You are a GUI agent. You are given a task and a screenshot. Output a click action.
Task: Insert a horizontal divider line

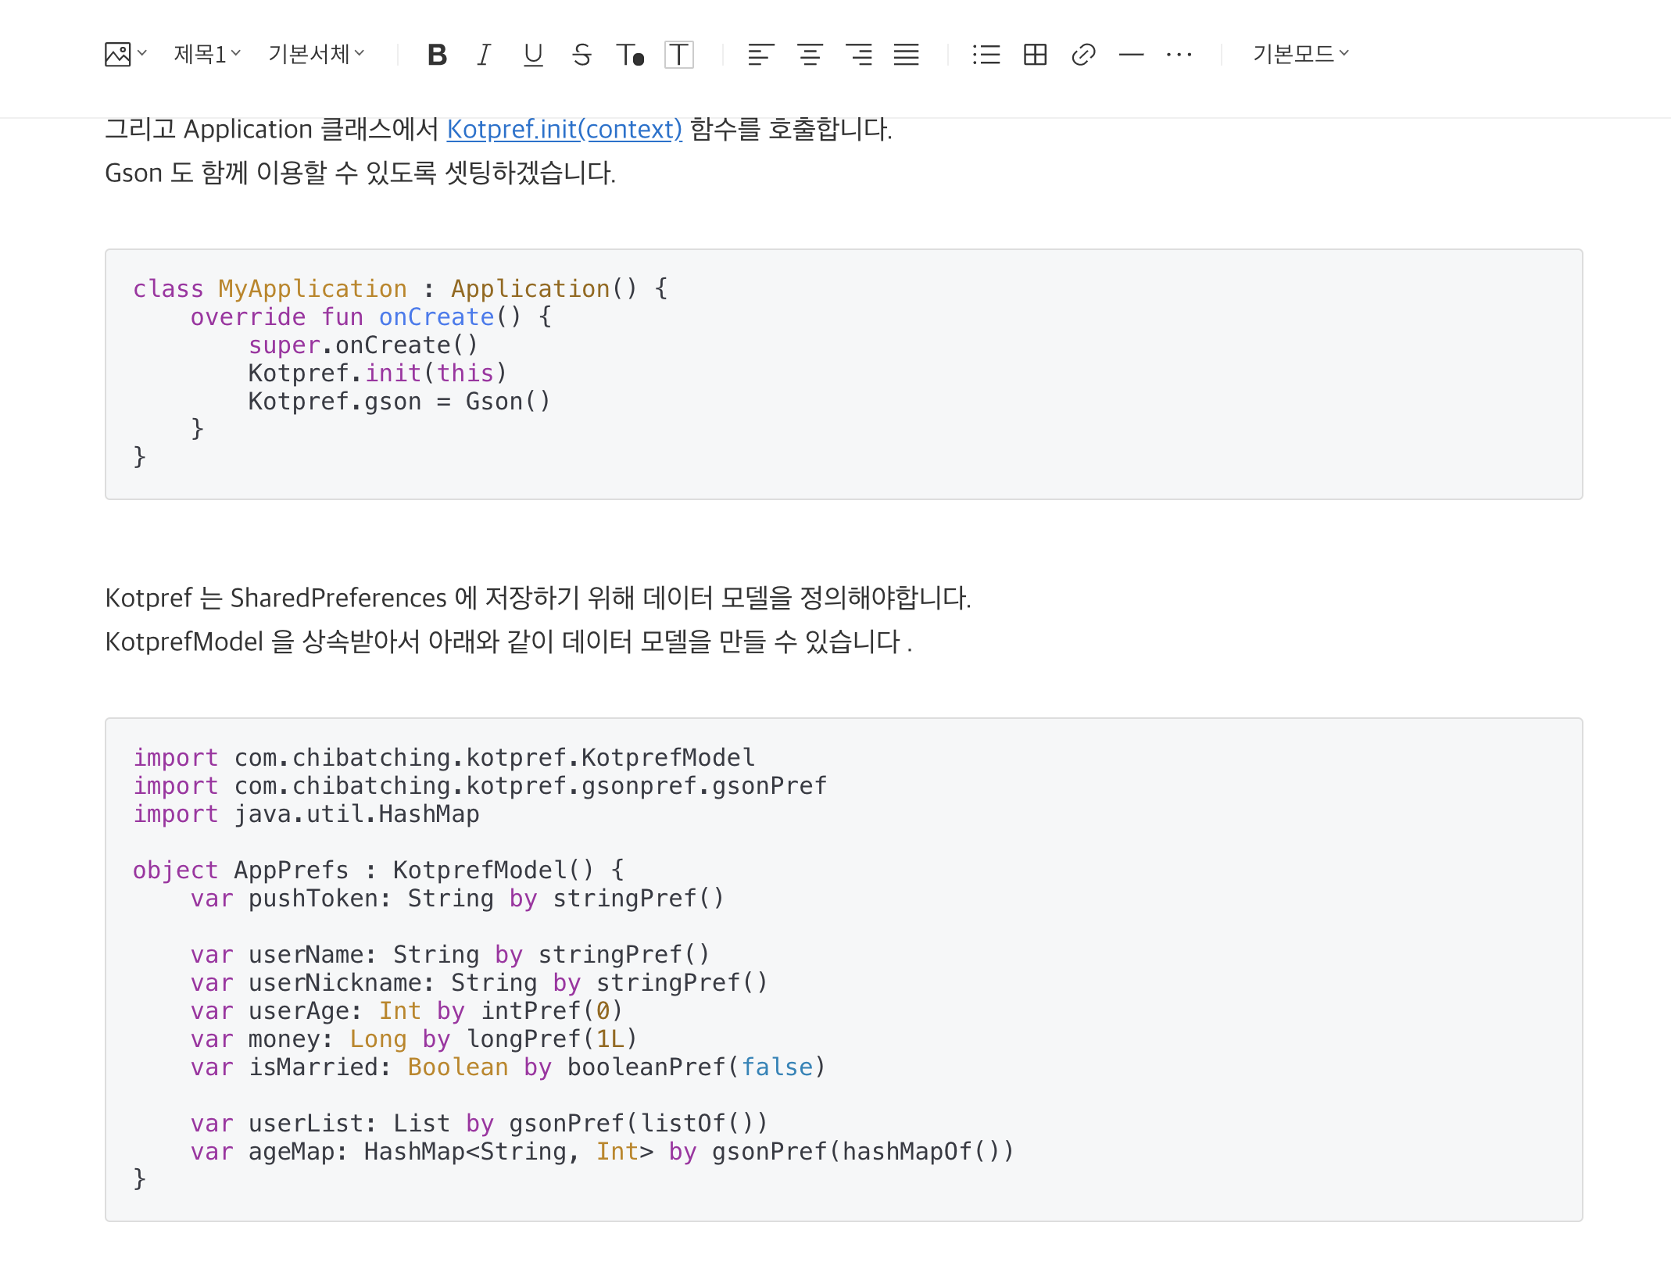coord(1131,55)
